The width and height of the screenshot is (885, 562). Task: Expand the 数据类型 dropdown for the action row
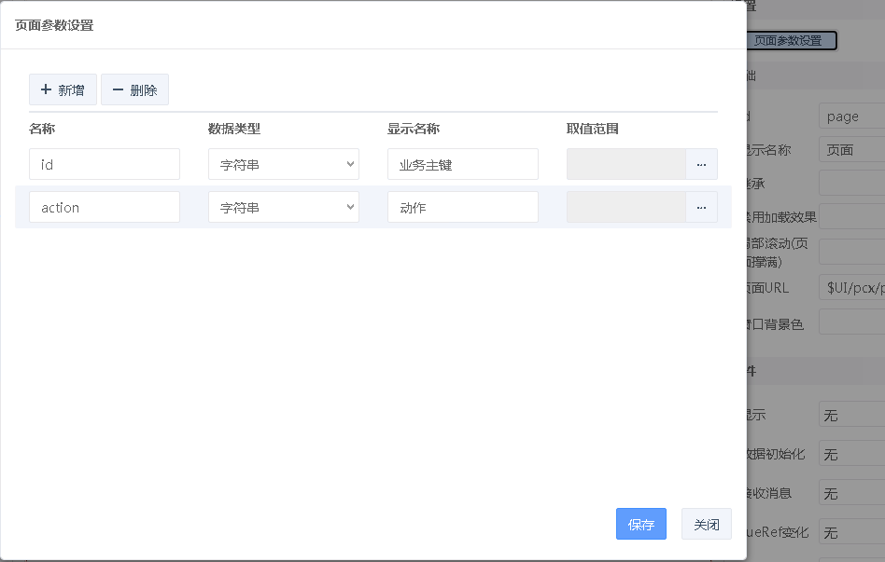point(283,207)
